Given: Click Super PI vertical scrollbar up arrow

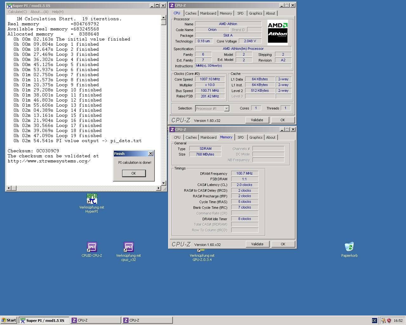Looking at the screenshot, I should coord(164,17).
